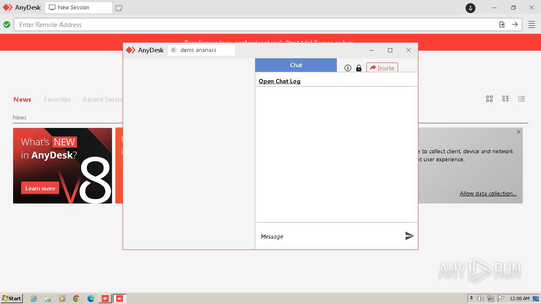Close the data collection notice card
This screenshot has height=304, width=541.
click(519, 132)
